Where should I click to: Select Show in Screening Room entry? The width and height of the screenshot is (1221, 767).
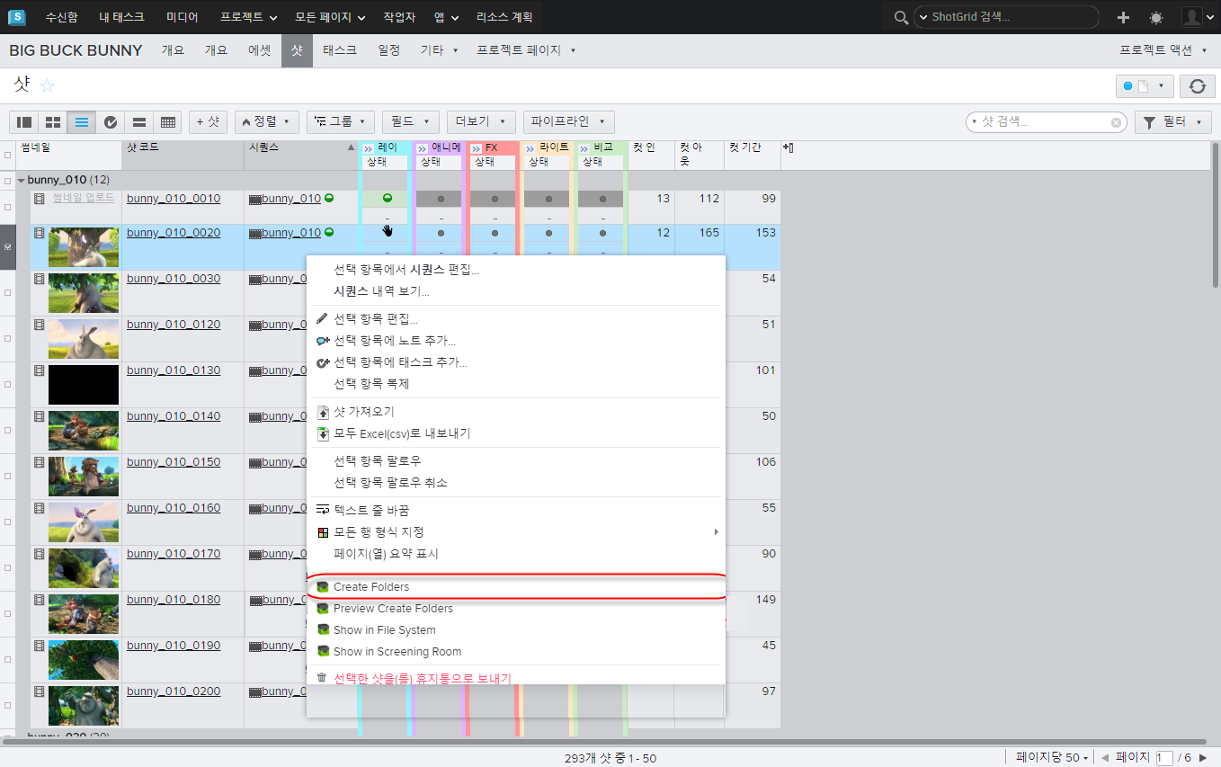(x=517, y=652)
